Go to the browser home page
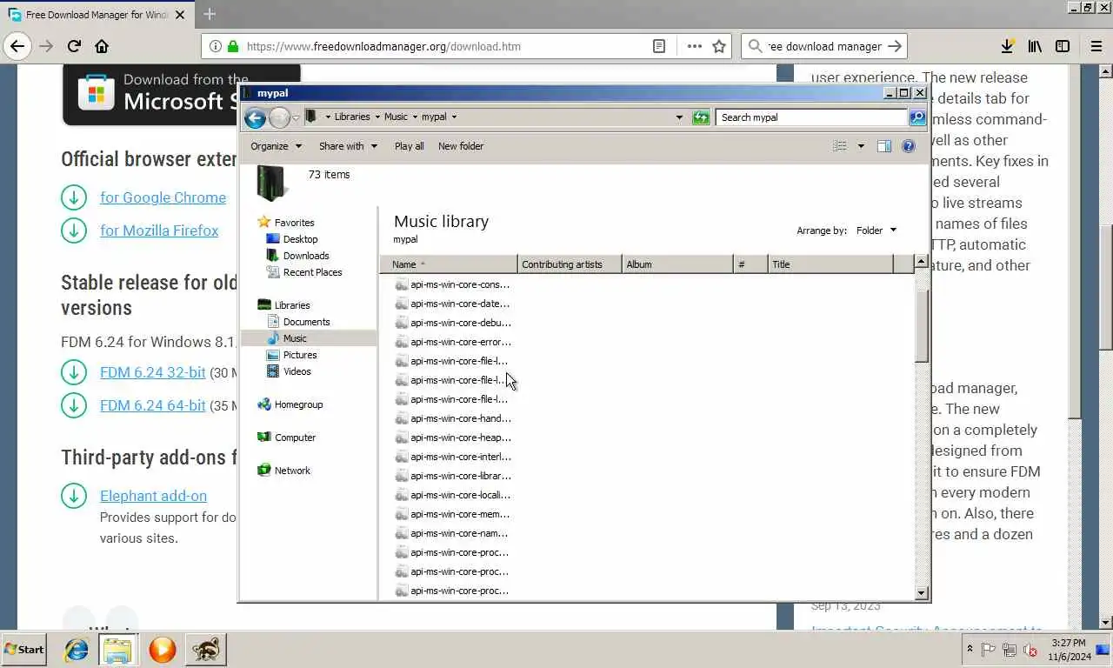The width and height of the screenshot is (1113, 668). click(x=102, y=46)
